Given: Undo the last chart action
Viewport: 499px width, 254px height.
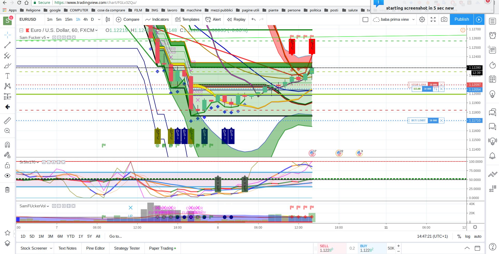Looking at the screenshot, I should [x=254, y=19].
